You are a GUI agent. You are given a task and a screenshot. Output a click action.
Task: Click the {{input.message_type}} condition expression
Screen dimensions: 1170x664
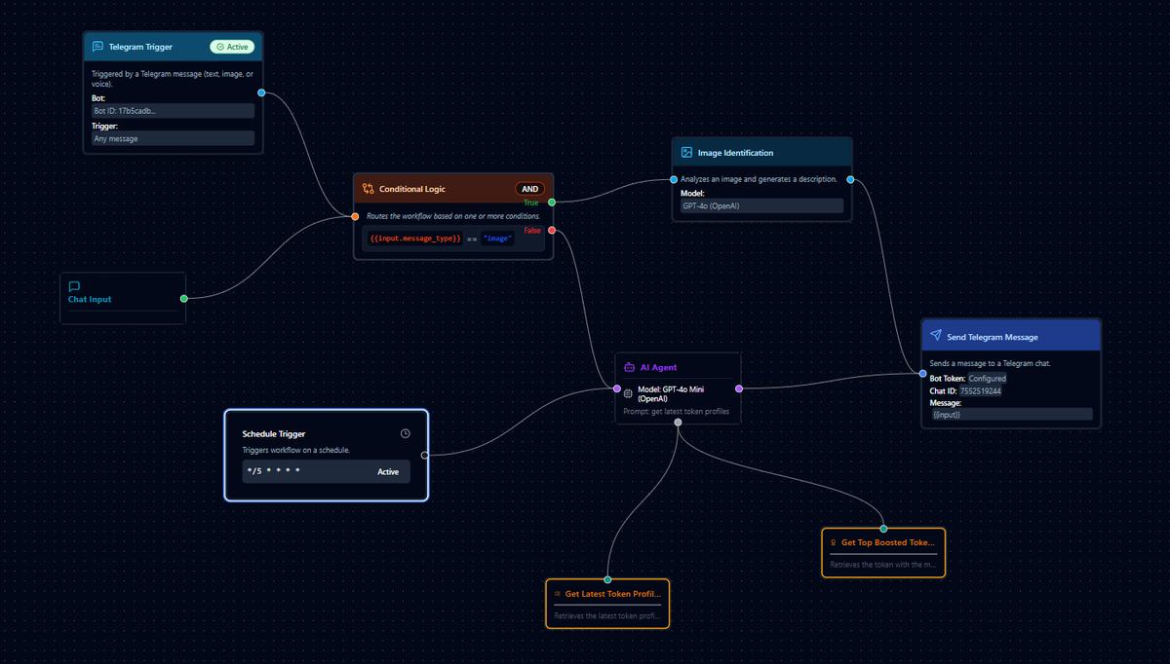pos(415,239)
